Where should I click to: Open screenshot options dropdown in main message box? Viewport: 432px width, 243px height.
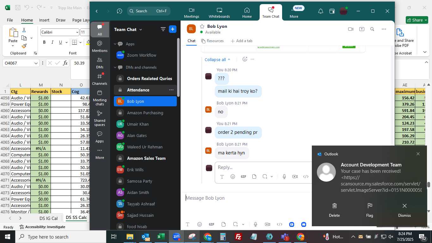click(243, 224)
